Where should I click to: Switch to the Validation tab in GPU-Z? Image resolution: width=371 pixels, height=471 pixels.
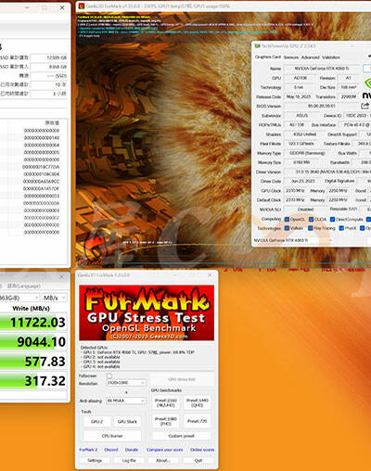[x=331, y=57]
